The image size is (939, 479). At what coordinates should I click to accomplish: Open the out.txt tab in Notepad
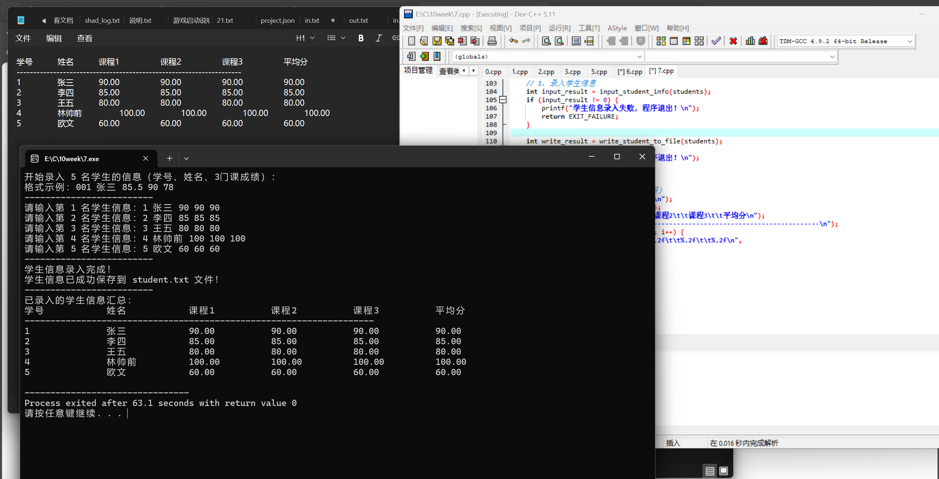click(358, 21)
